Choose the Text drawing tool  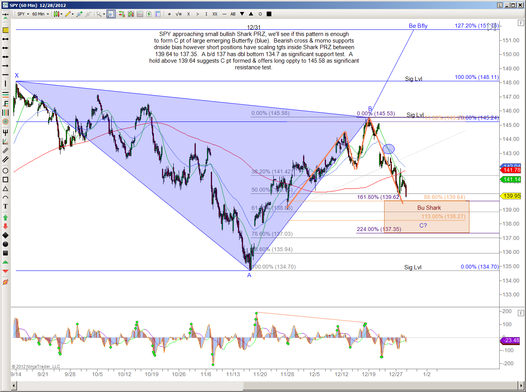pyautogui.click(x=5, y=206)
